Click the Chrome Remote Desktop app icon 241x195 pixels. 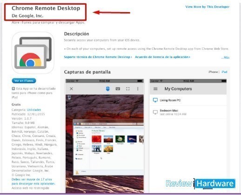point(33,52)
